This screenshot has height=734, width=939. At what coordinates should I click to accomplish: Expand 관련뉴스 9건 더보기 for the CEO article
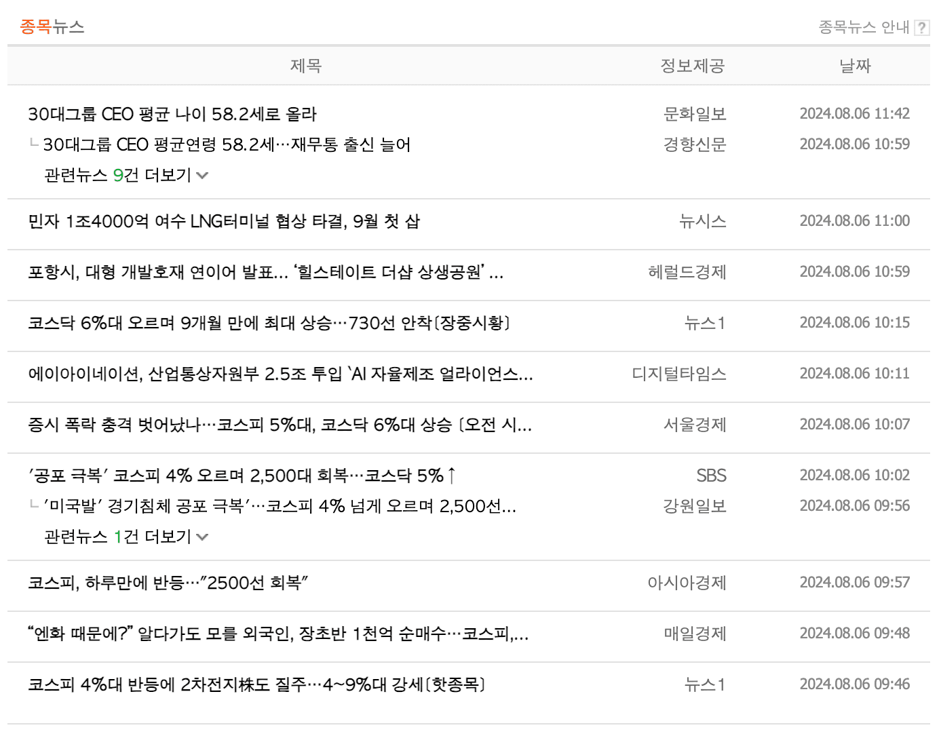[x=117, y=175]
